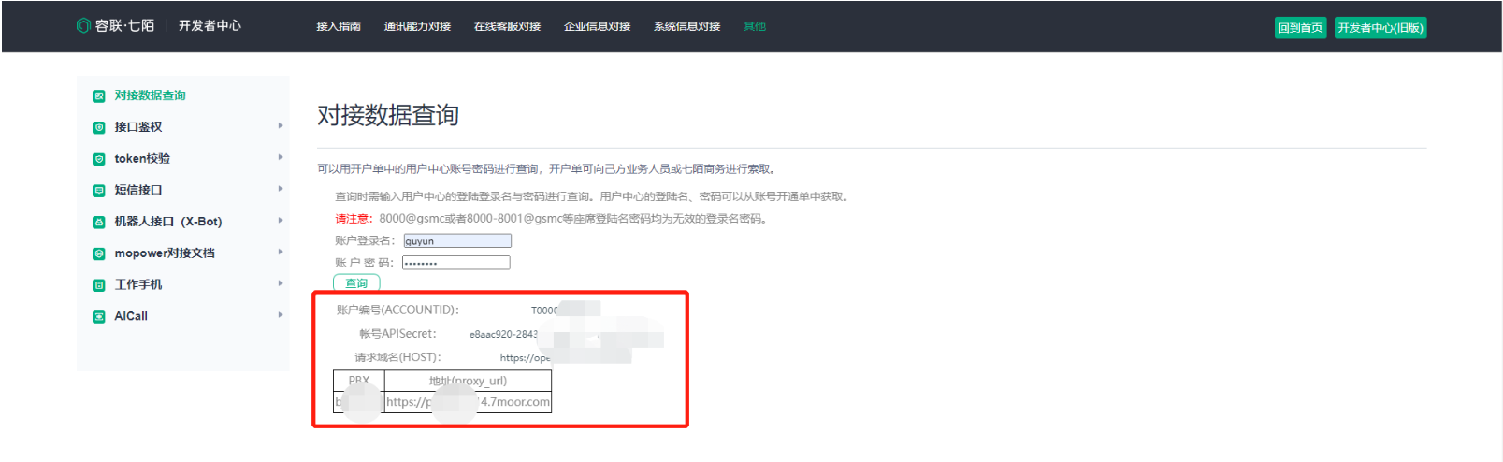Expand the 短信接口 submenu arrow
The height and width of the screenshot is (462, 1503).
(280, 189)
